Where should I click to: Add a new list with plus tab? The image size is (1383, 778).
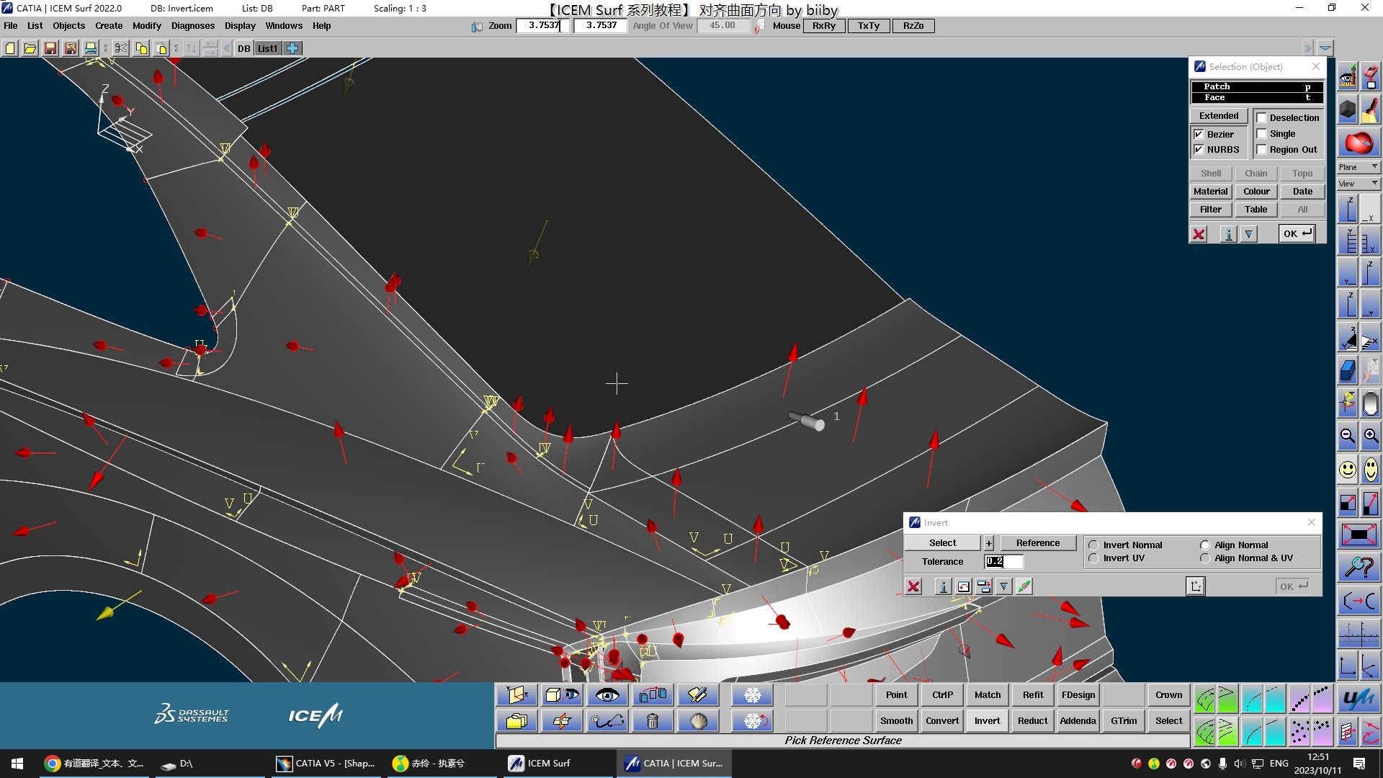(x=292, y=48)
